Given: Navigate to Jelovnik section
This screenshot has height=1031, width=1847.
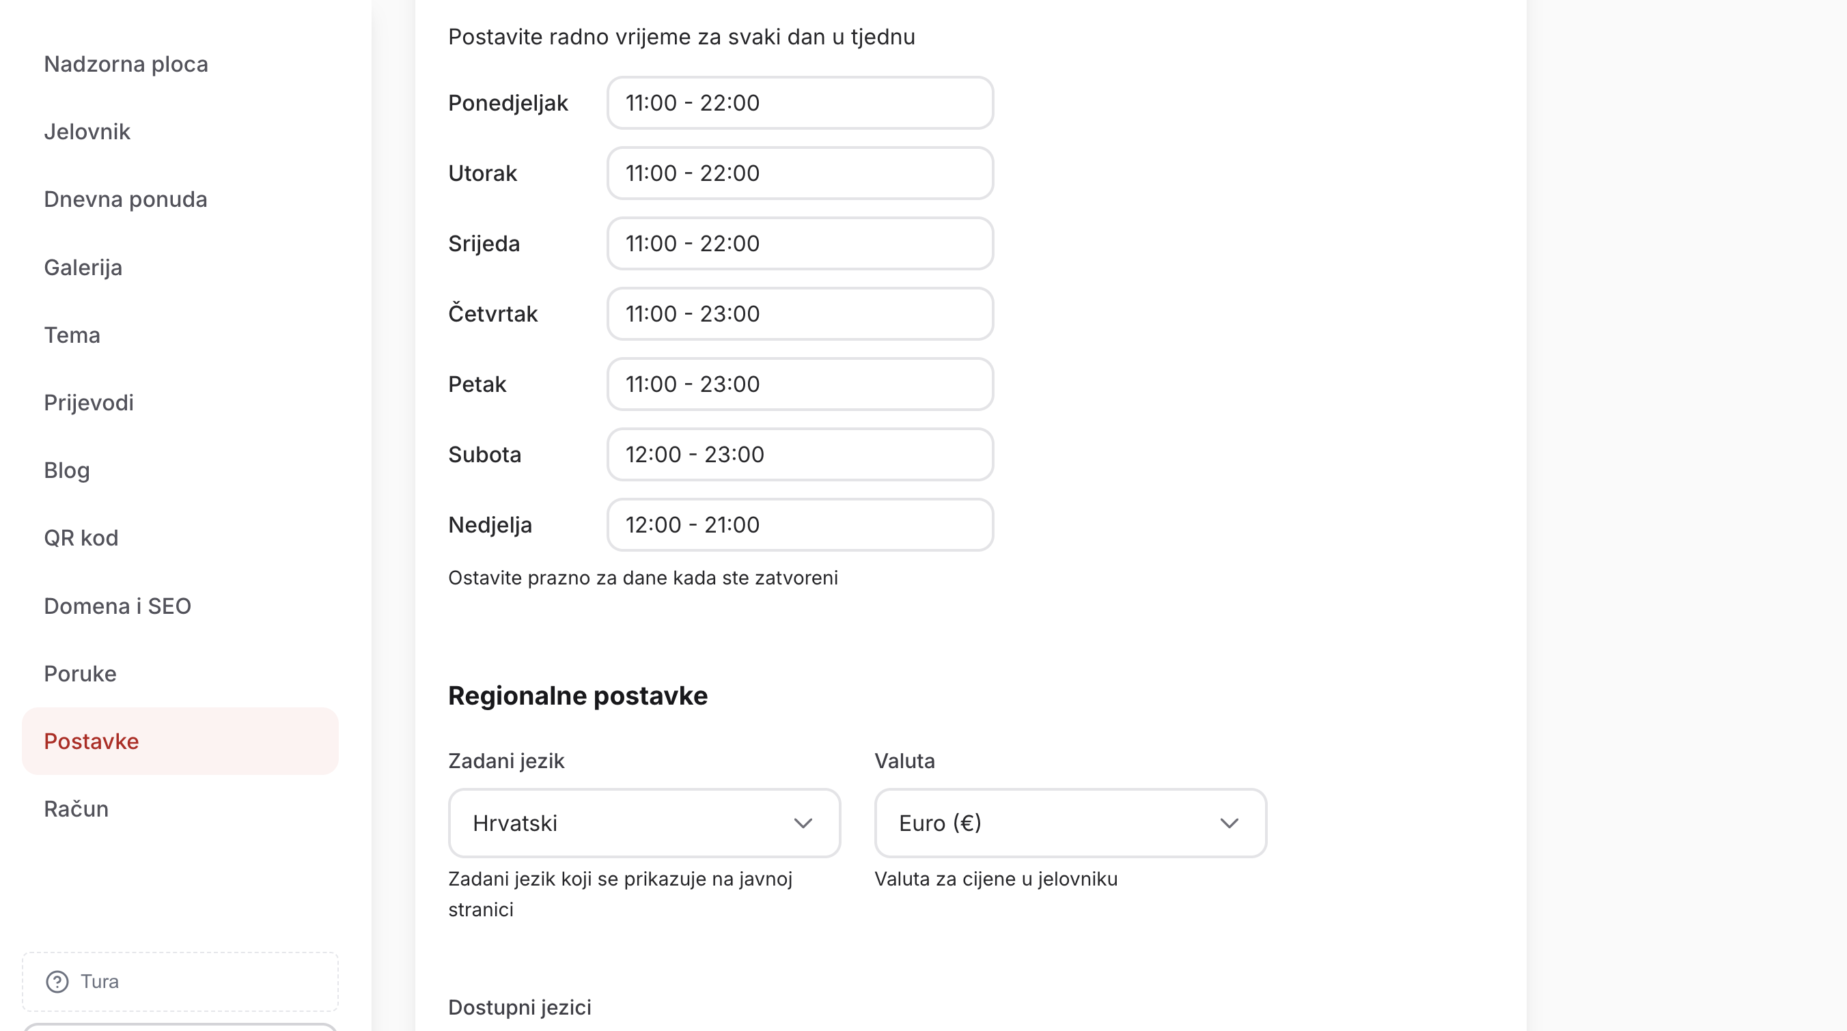Looking at the screenshot, I should click(x=86, y=131).
